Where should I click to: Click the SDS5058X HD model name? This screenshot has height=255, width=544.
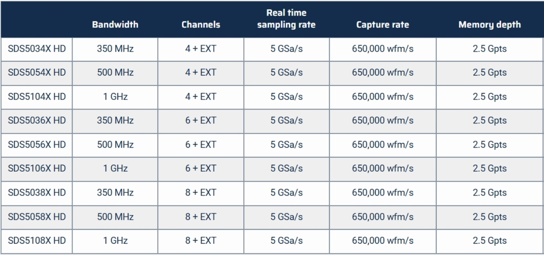pos(37,216)
